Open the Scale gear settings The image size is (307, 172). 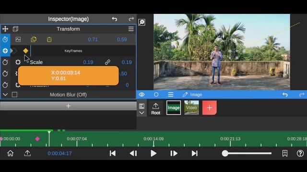[18, 62]
